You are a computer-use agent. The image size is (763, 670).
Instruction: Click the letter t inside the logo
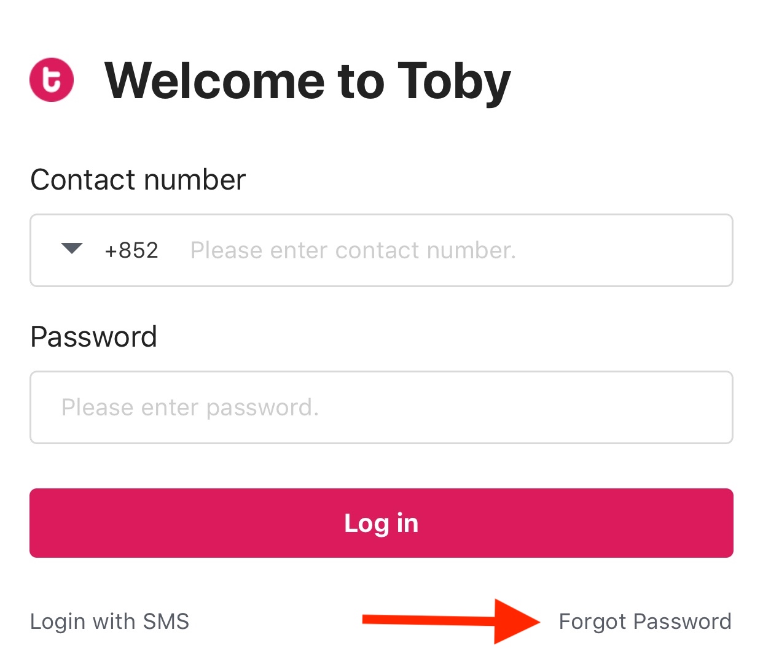tap(52, 80)
